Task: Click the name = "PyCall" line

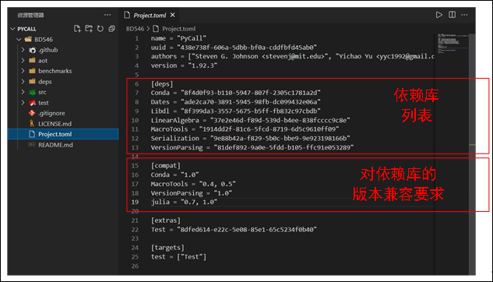Action: tap(178, 38)
